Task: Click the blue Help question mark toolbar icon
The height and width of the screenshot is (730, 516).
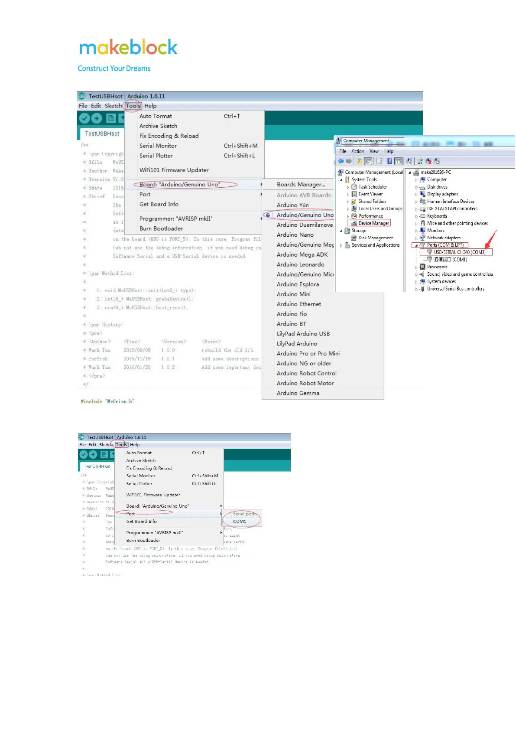Action: coord(389,161)
